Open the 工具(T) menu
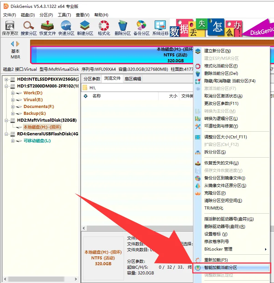274x283 pixels. click(x=64, y=15)
